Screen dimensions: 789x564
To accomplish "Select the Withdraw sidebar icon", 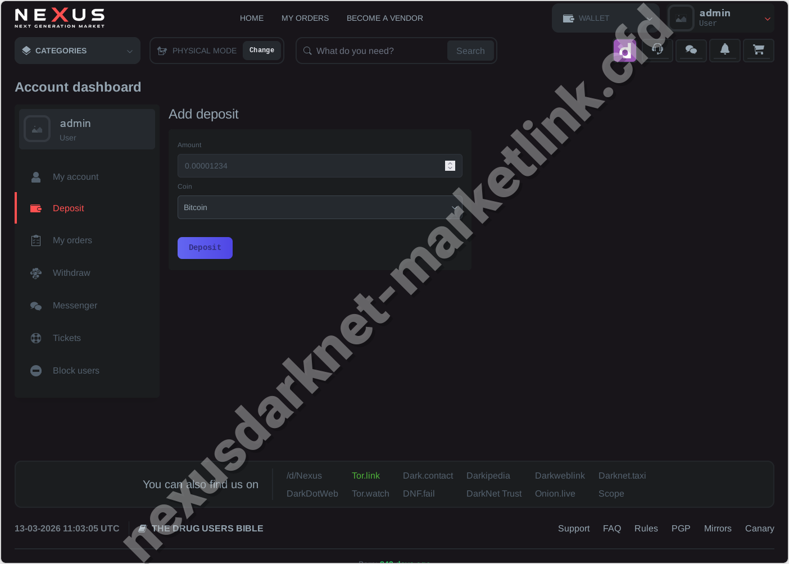I will pos(35,273).
